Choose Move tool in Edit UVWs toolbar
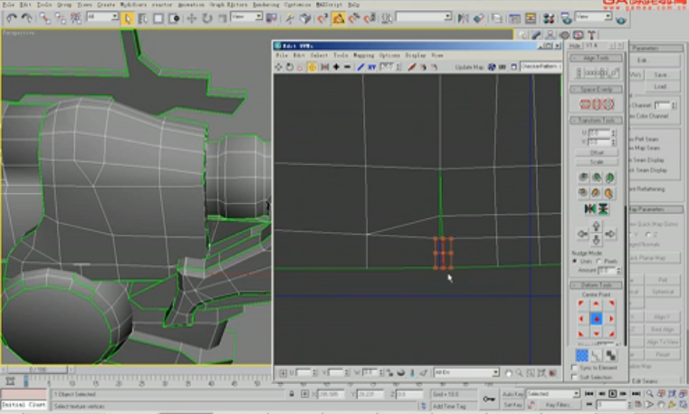Image resolution: width=689 pixels, height=414 pixels. [279, 67]
